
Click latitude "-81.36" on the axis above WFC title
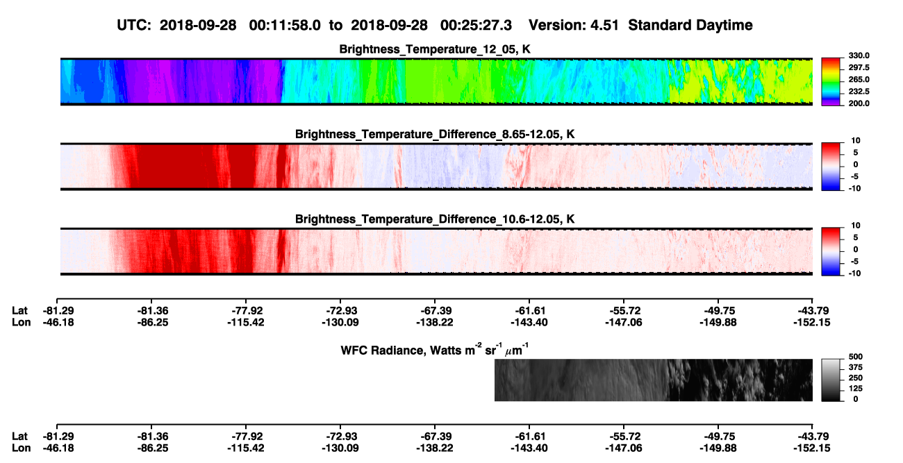coord(151,311)
